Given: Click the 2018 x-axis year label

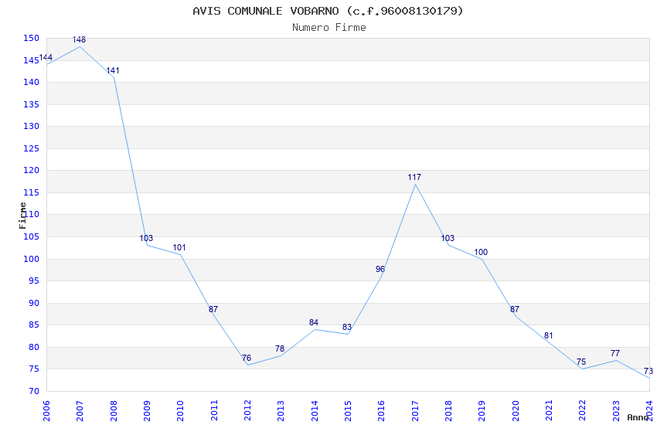Looking at the screenshot, I should [x=448, y=411].
